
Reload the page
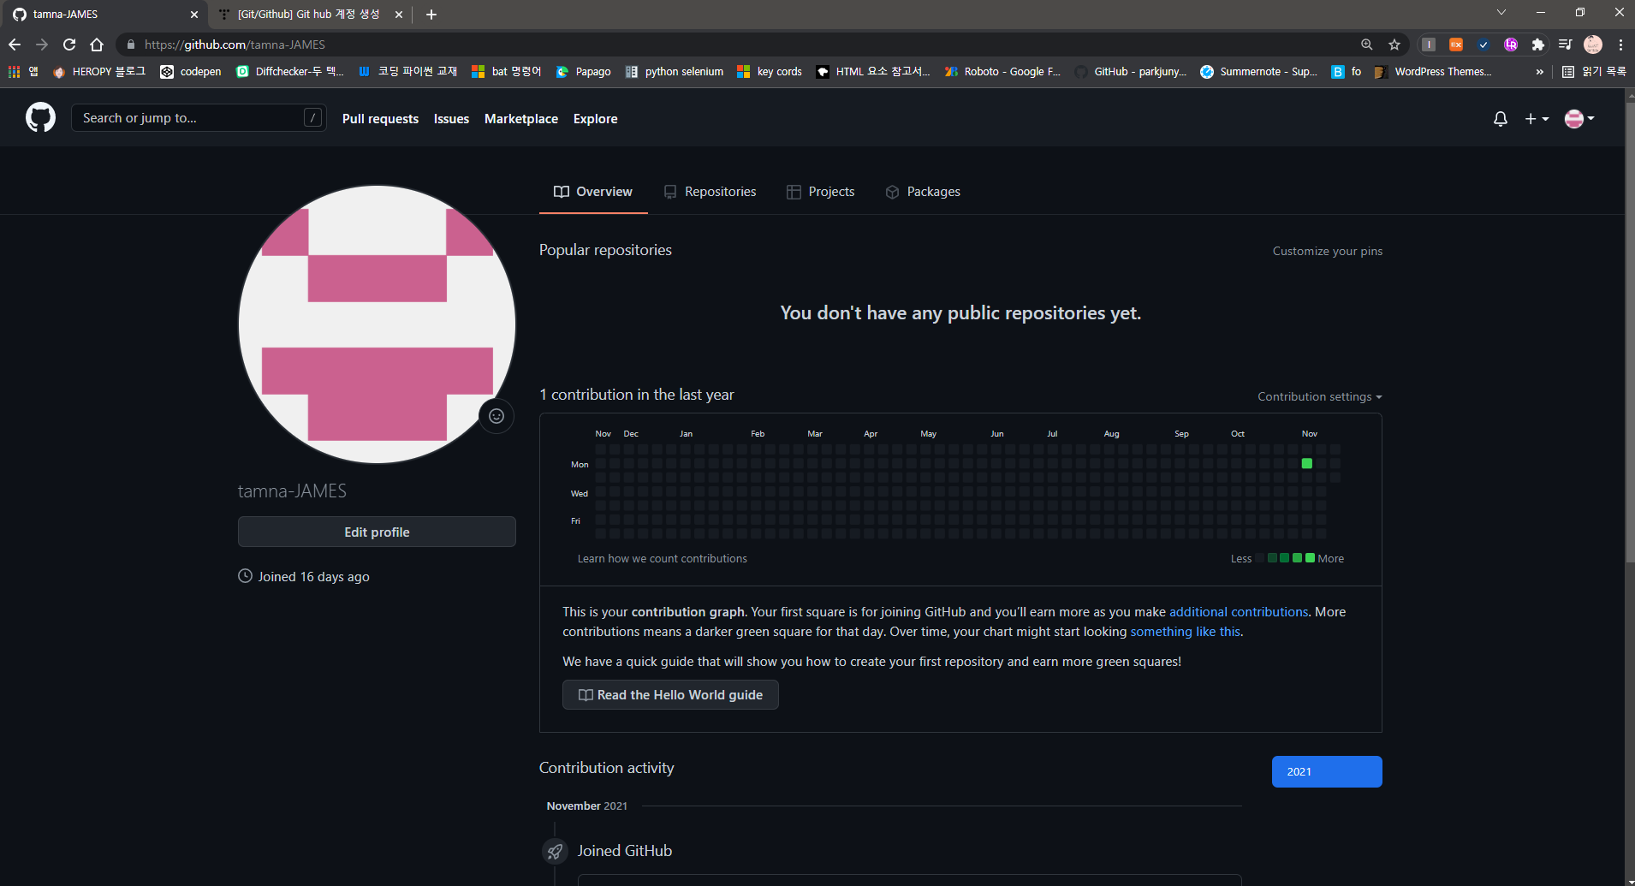69,45
